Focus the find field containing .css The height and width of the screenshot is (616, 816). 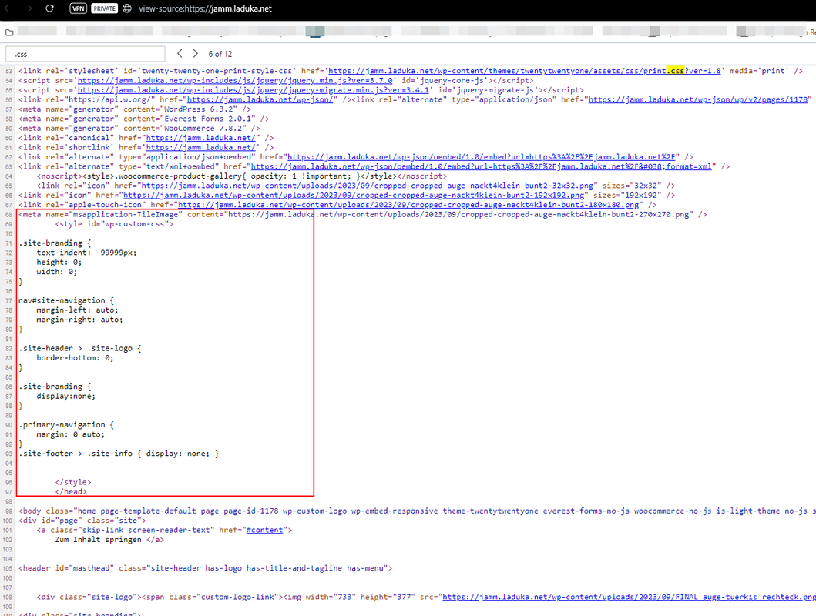tap(86, 54)
